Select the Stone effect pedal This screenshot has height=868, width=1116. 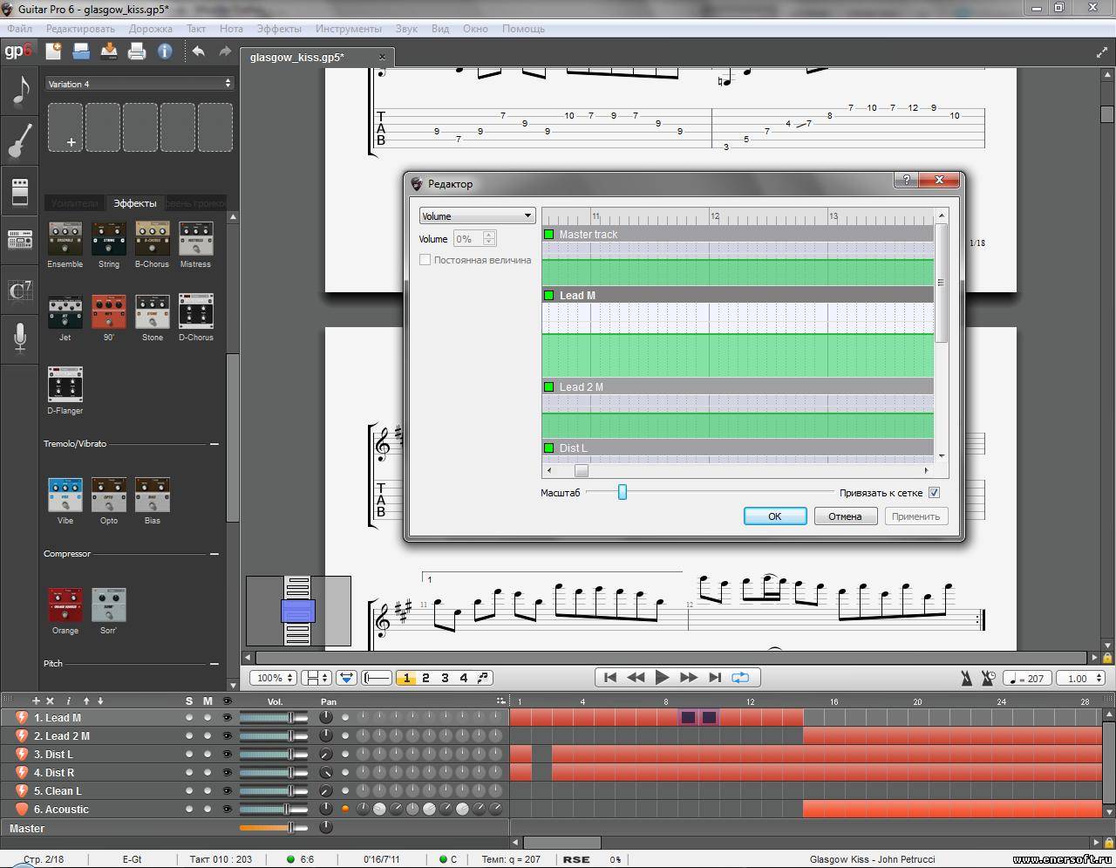click(153, 311)
